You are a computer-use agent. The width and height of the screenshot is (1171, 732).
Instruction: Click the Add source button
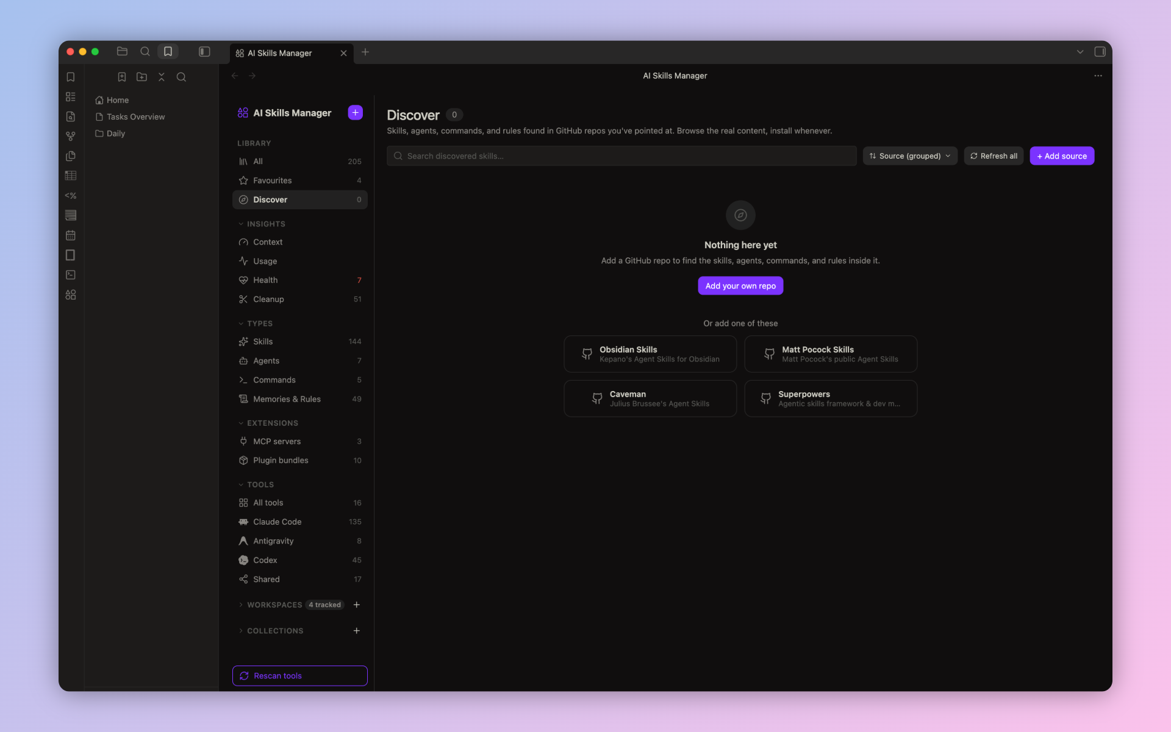1062,156
